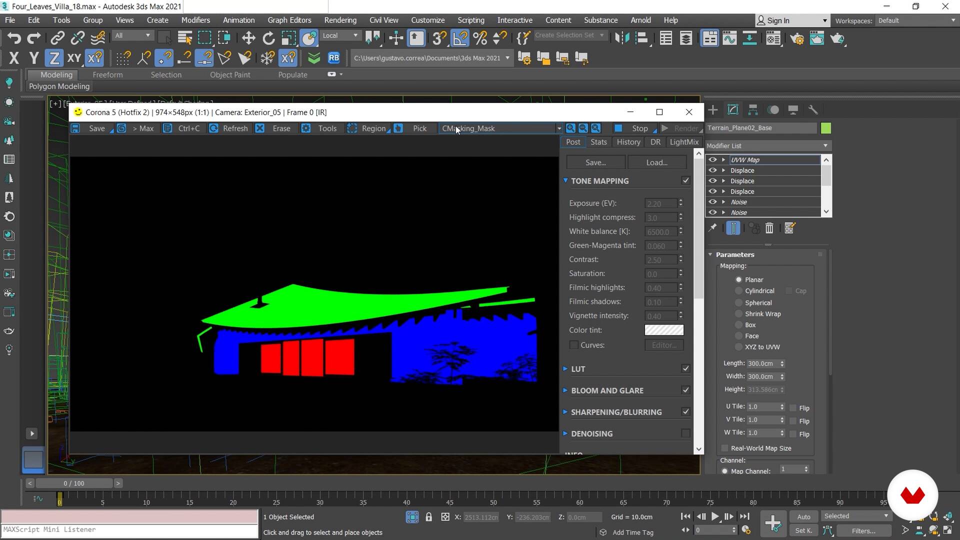Enable the Curves checkbox

point(574,345)
